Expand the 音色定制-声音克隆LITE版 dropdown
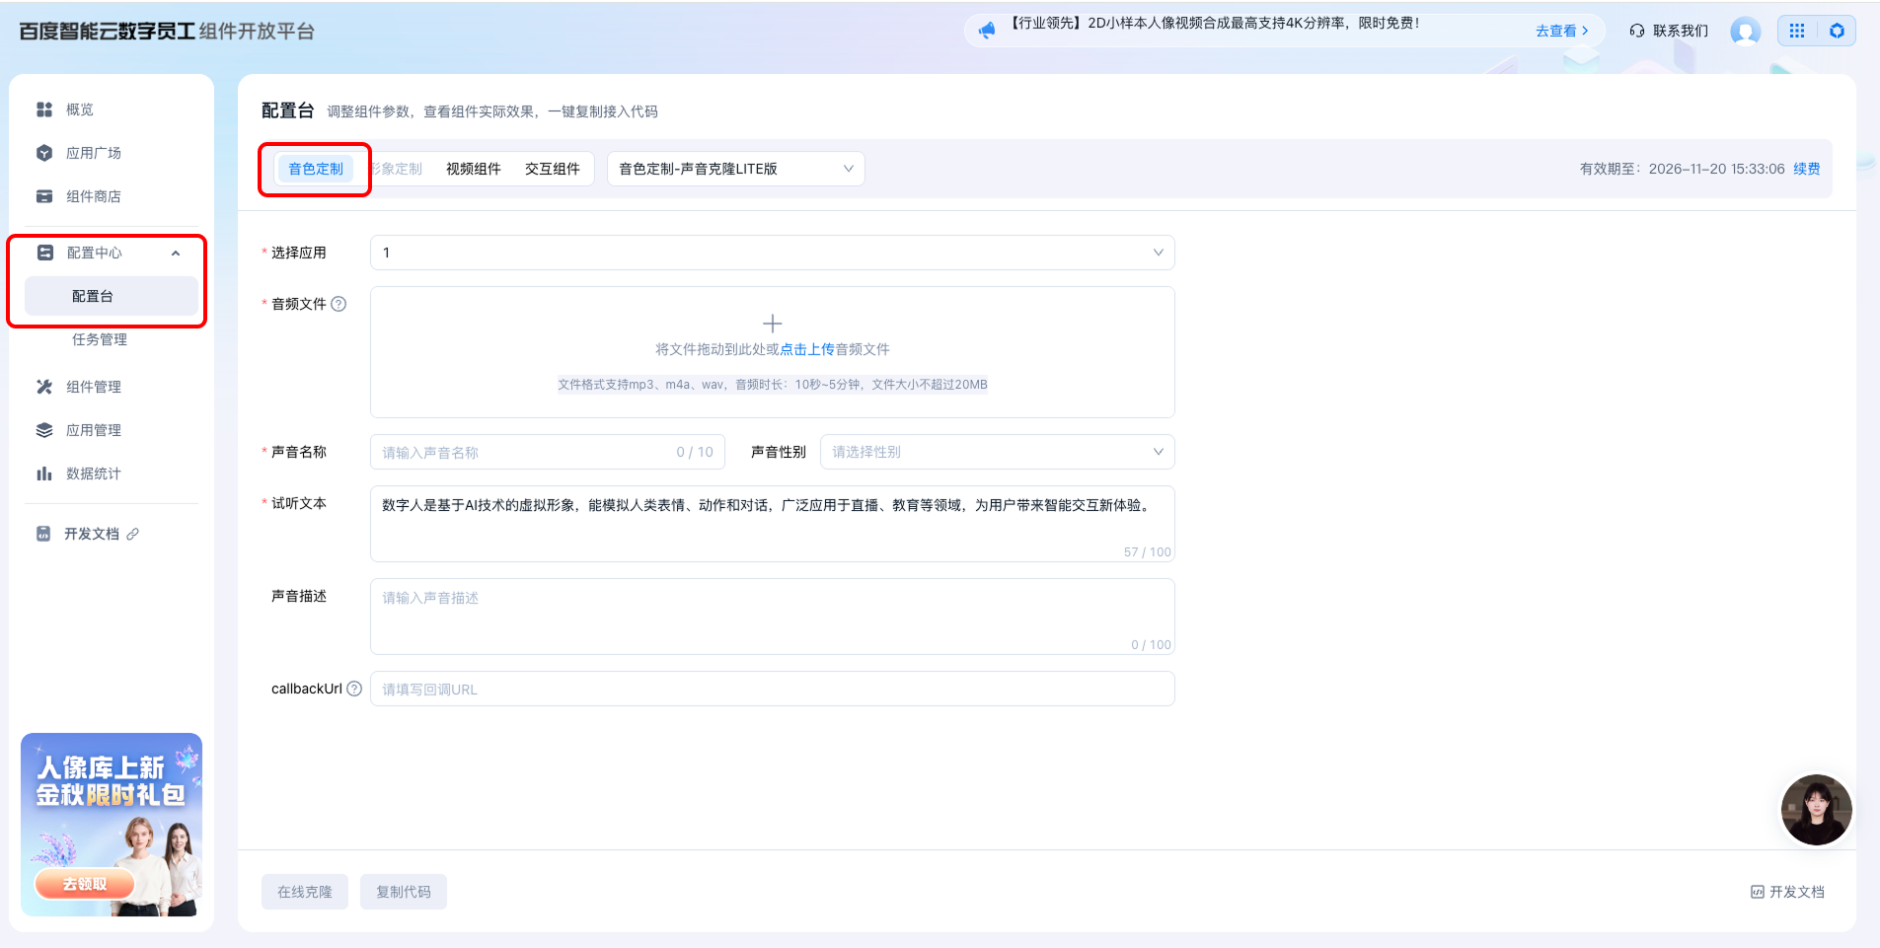 click(735, 169)
